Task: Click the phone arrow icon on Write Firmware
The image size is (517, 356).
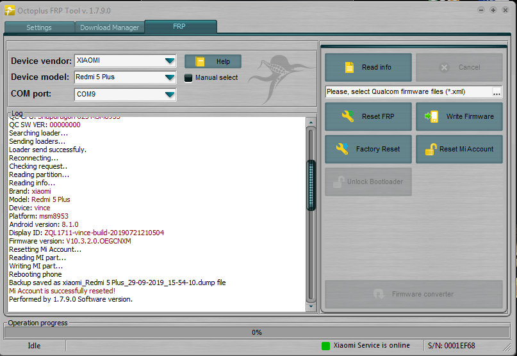Action: tap(432, 116)
